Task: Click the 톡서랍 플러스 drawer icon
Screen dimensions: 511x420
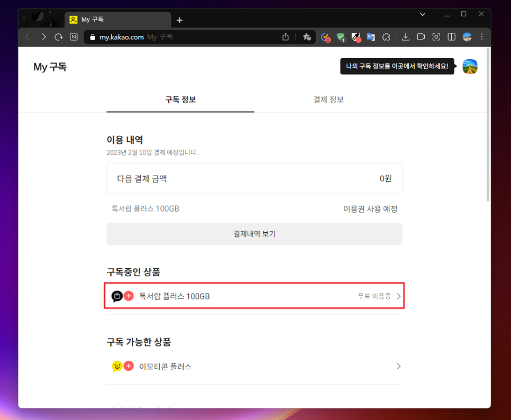Action: click(117, 296)
